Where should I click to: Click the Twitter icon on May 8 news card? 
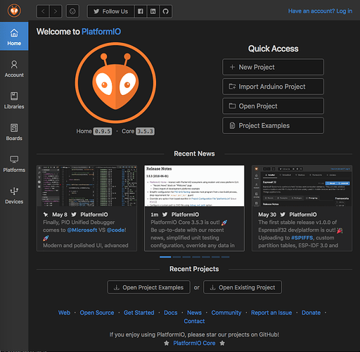point(74,215)
